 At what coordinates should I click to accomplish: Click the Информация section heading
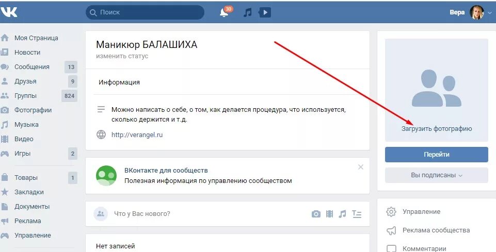pyautogui.click(x=119, y=82)
